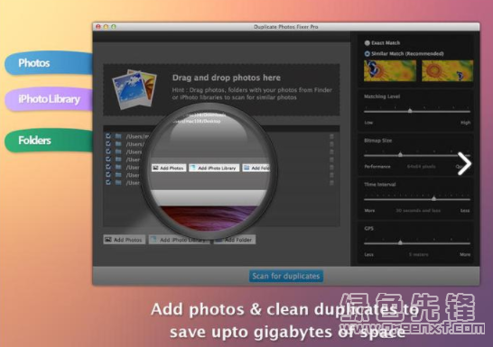The width and height of the screenshot is (493, 347).
Task: Click the GPS slider handle
Action: coord(400,242)
